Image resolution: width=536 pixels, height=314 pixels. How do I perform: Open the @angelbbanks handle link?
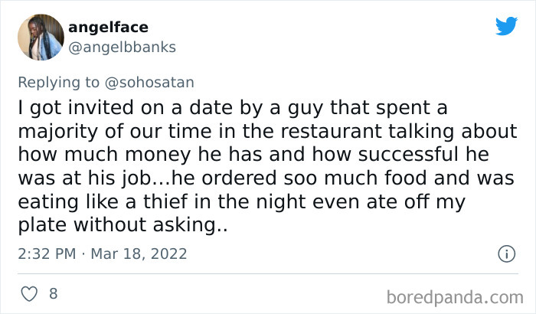(x=122, y=47)
